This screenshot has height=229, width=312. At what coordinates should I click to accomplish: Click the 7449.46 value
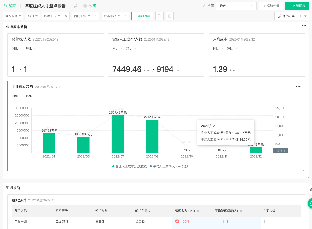[x=127, y=69]
